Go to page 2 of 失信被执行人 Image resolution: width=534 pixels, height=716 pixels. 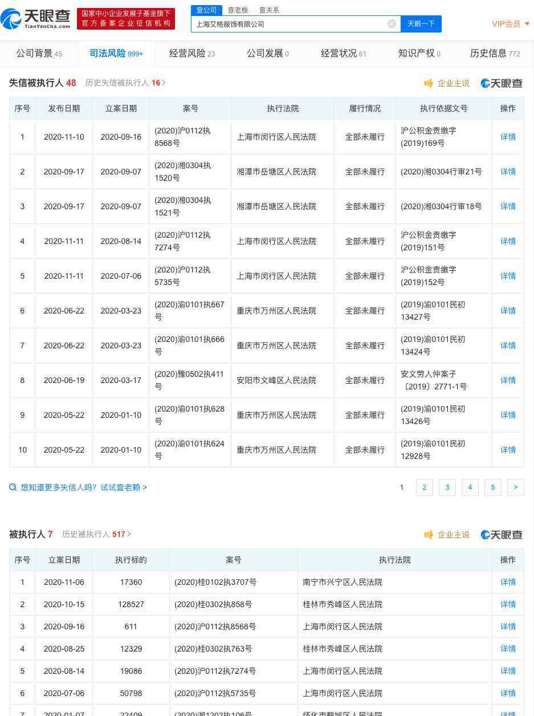pos(424,487)
